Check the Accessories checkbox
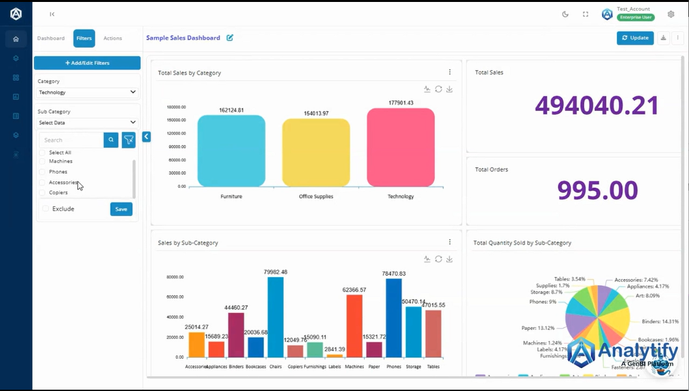This screenshot has width=689, height=391. point(42,183)
